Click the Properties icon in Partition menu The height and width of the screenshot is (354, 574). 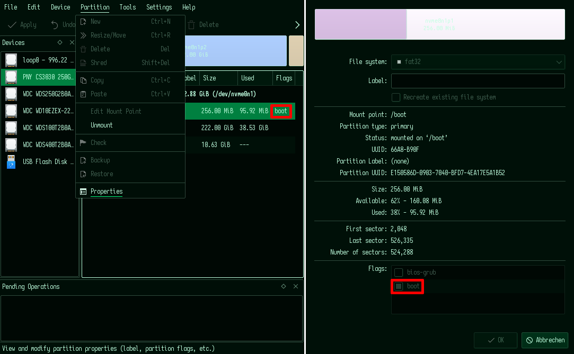[x=83, y=192]
